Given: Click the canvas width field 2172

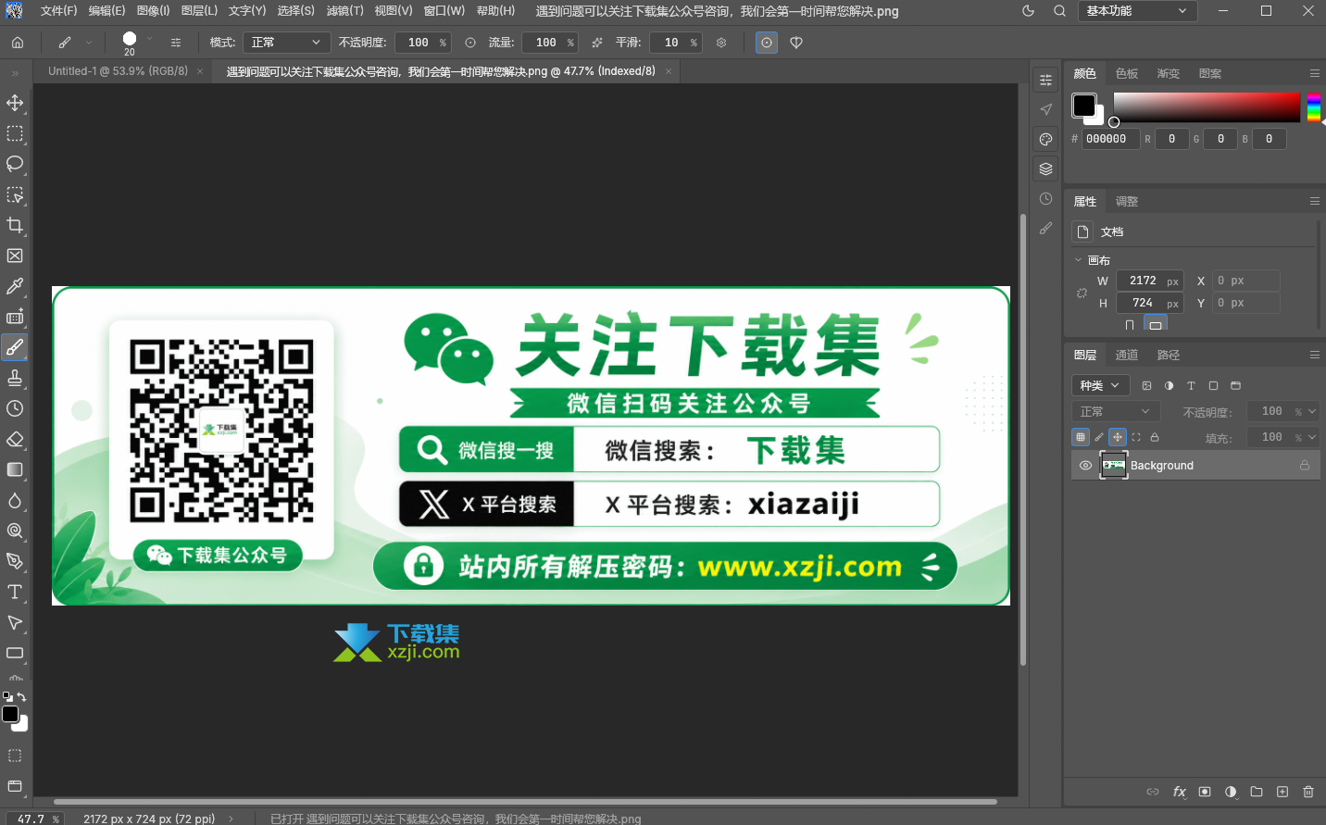Looking at the screenshot, I should pos(1150,281).
